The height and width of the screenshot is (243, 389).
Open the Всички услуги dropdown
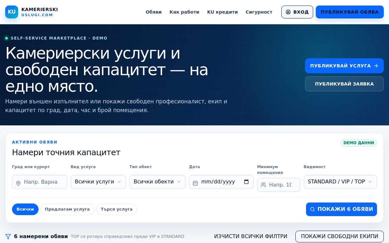[98, 182]
